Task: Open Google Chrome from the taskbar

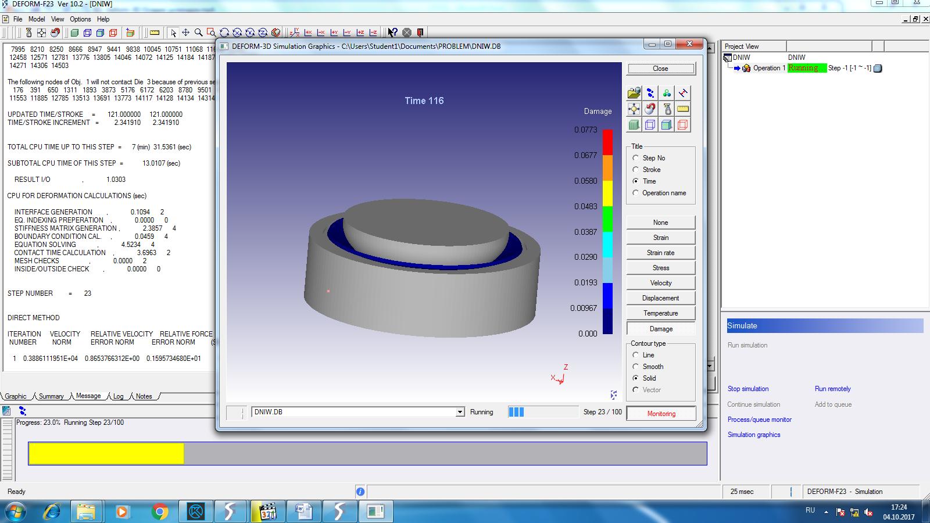Action: (x=159, y=511)
